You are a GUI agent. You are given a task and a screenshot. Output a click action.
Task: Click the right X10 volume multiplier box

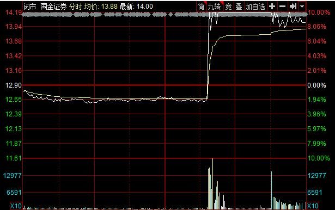(x=313, y=206)
